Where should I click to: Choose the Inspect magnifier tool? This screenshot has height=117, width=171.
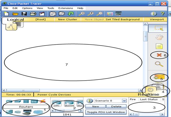click(x=159, y=64)
